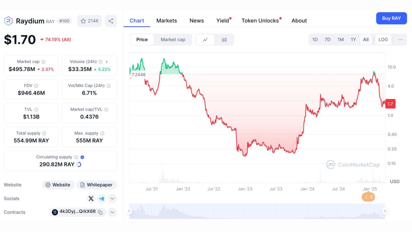Show TVL info tooltip icon
Viewport: 412px width, 232px height.
[x=36, y=110]
